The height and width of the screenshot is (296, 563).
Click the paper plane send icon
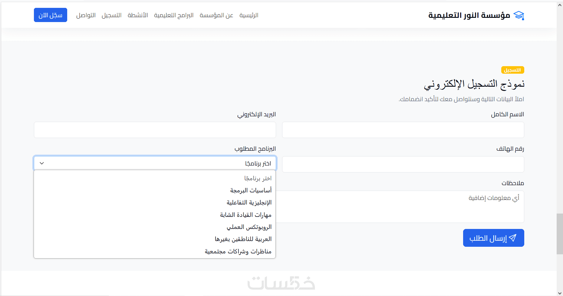pyautogui.click(x=512, y=238)
